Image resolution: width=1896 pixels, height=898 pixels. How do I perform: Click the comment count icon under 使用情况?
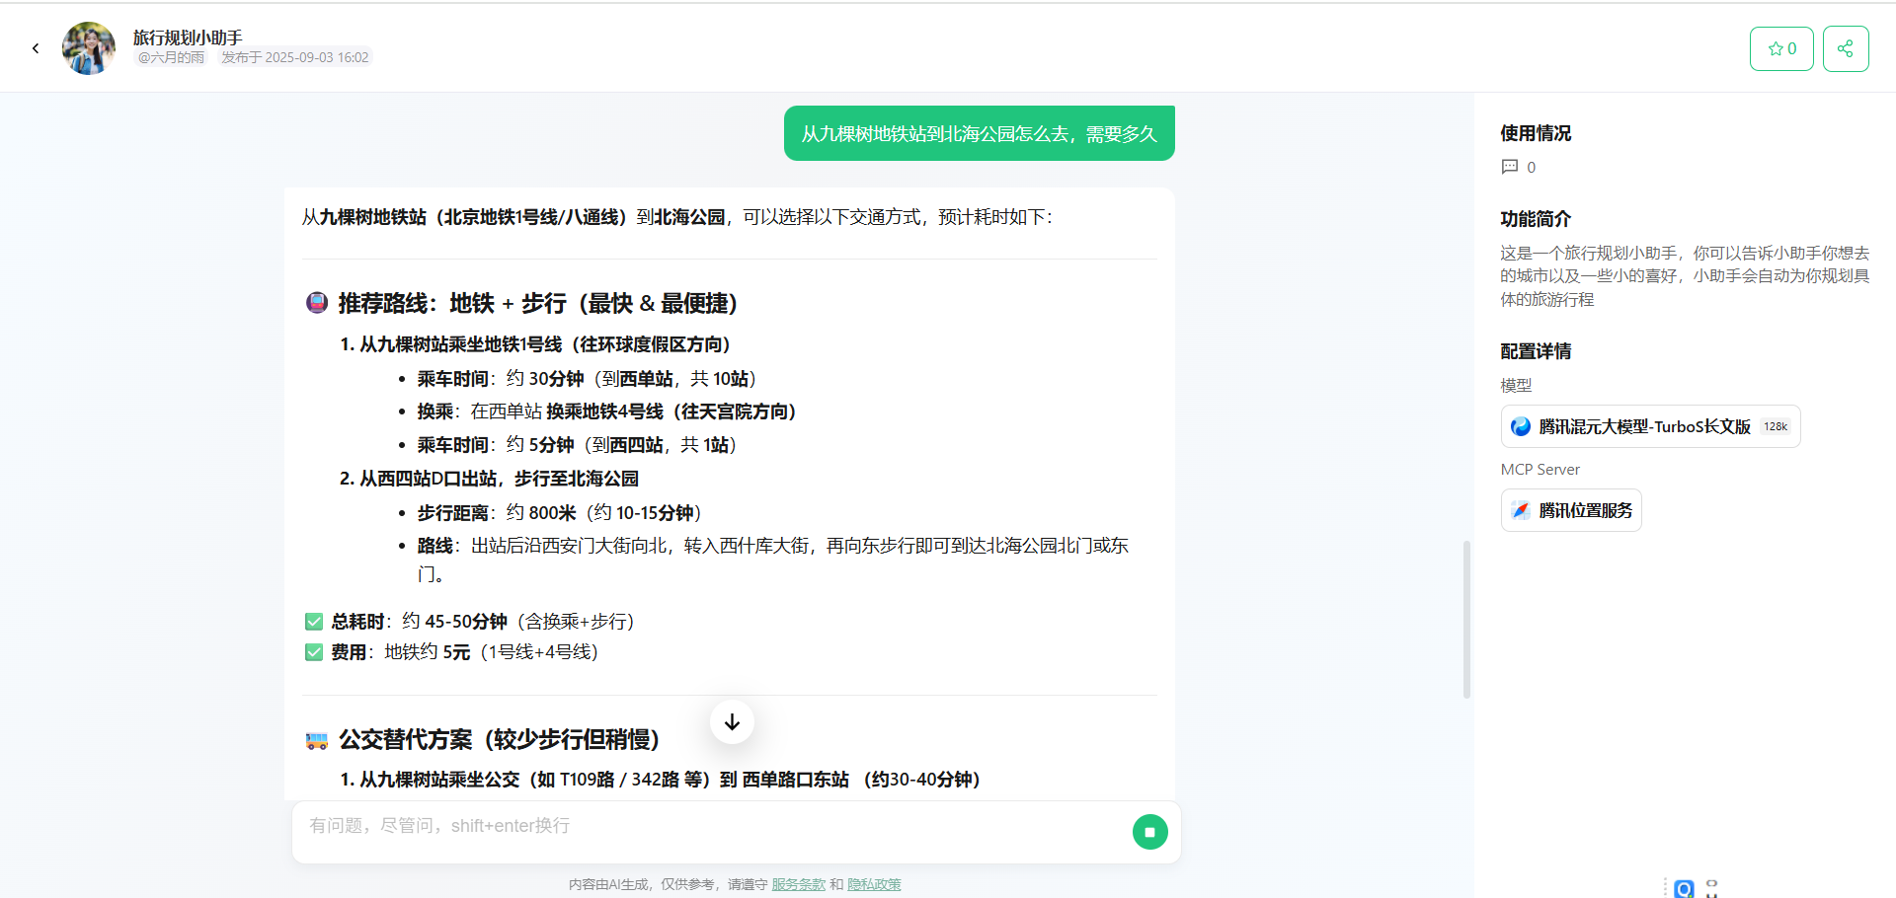(x=1510, y=167)
